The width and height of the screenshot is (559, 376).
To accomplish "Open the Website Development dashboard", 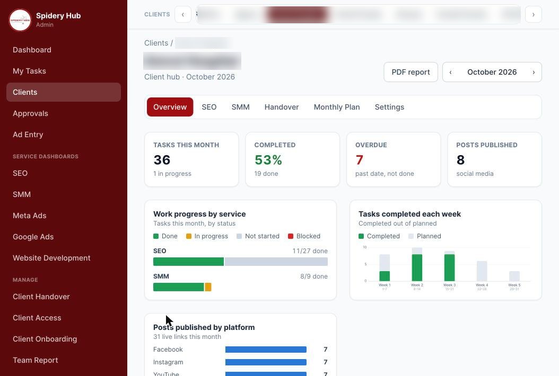I will [x=64, y=258].
